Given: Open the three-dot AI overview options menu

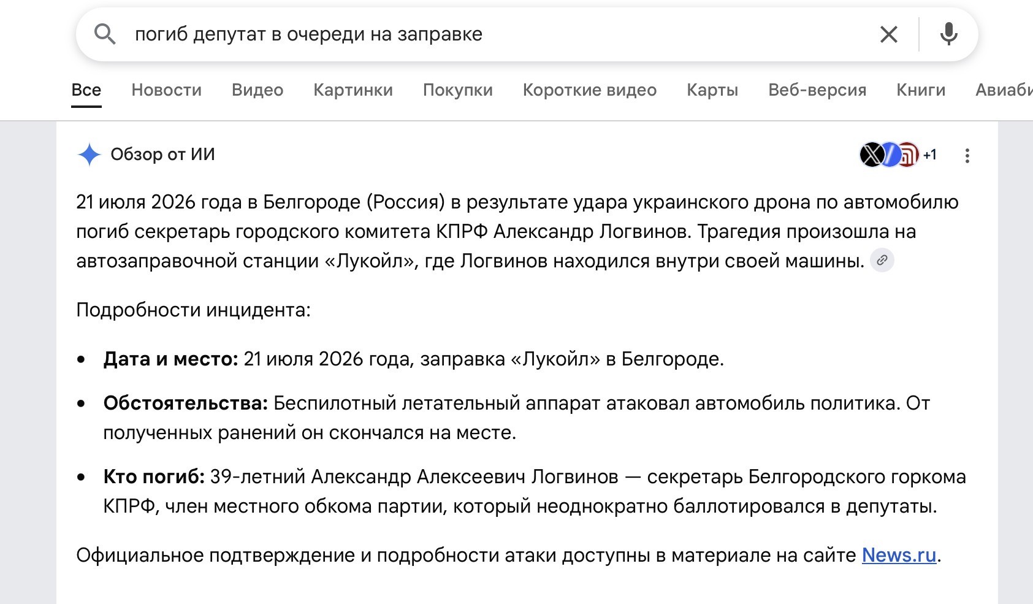Looking at the screenshot, I should pos(967,156).
